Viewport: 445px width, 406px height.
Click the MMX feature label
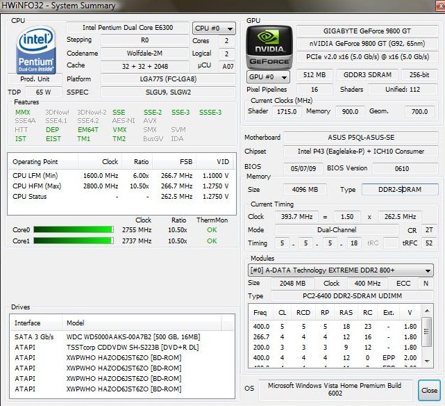[x=23, y=112]
